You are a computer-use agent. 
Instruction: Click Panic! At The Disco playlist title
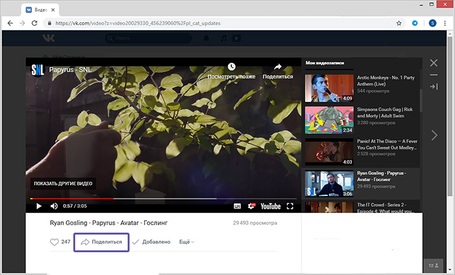(x=387, y=144)
